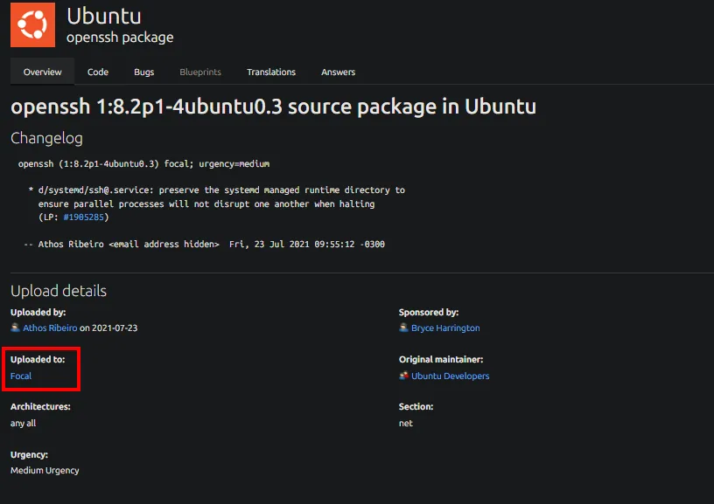Click the 'Original maintainer:' label

[441, 360]
